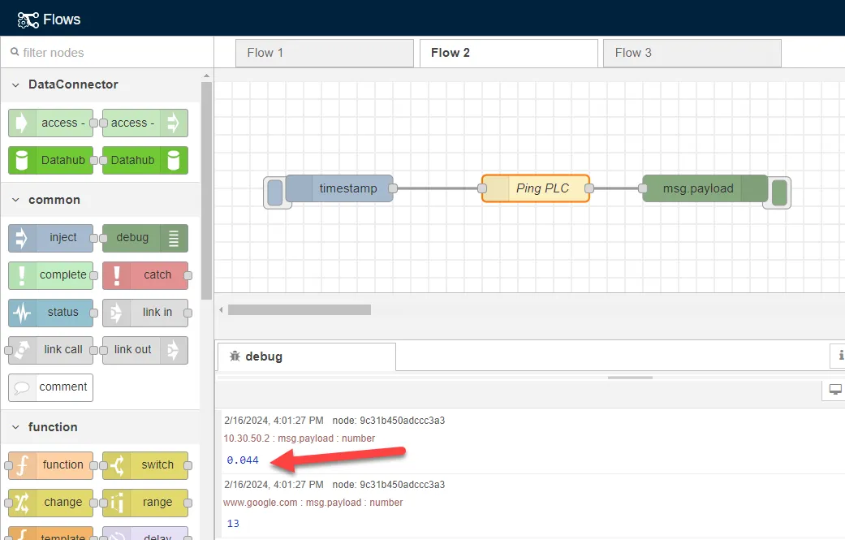Image resolution: width=845 pixels, height=540 pixels.
Task: Click the 13 payload value link
Action: coord(232,524)
